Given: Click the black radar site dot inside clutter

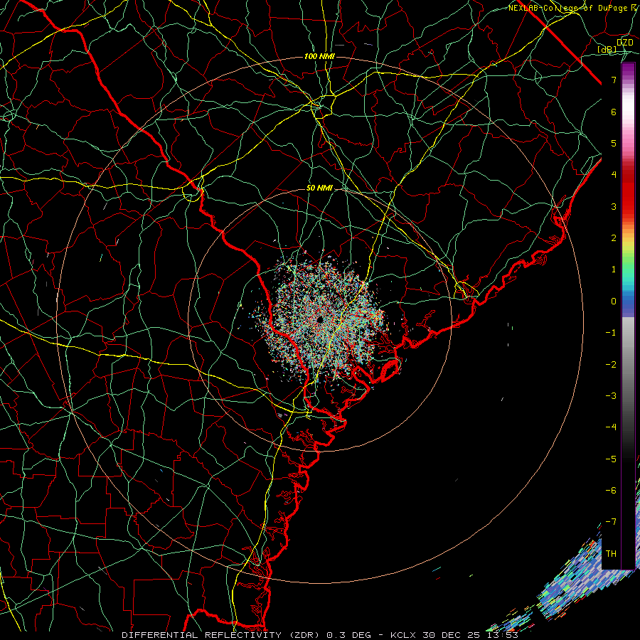Looking at the screenshot, I should tap(319, 319).
